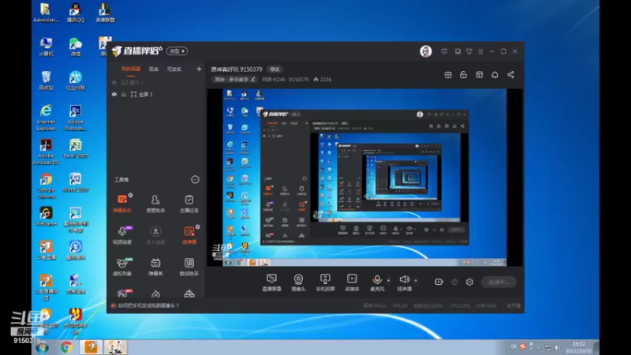
Task: Open the PK tool in toolbox
Action: coord(123,293)
